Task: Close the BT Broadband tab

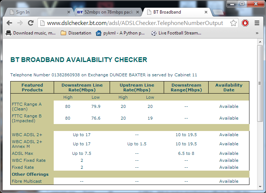Action: pyautogui.click(x=206, y=12)
